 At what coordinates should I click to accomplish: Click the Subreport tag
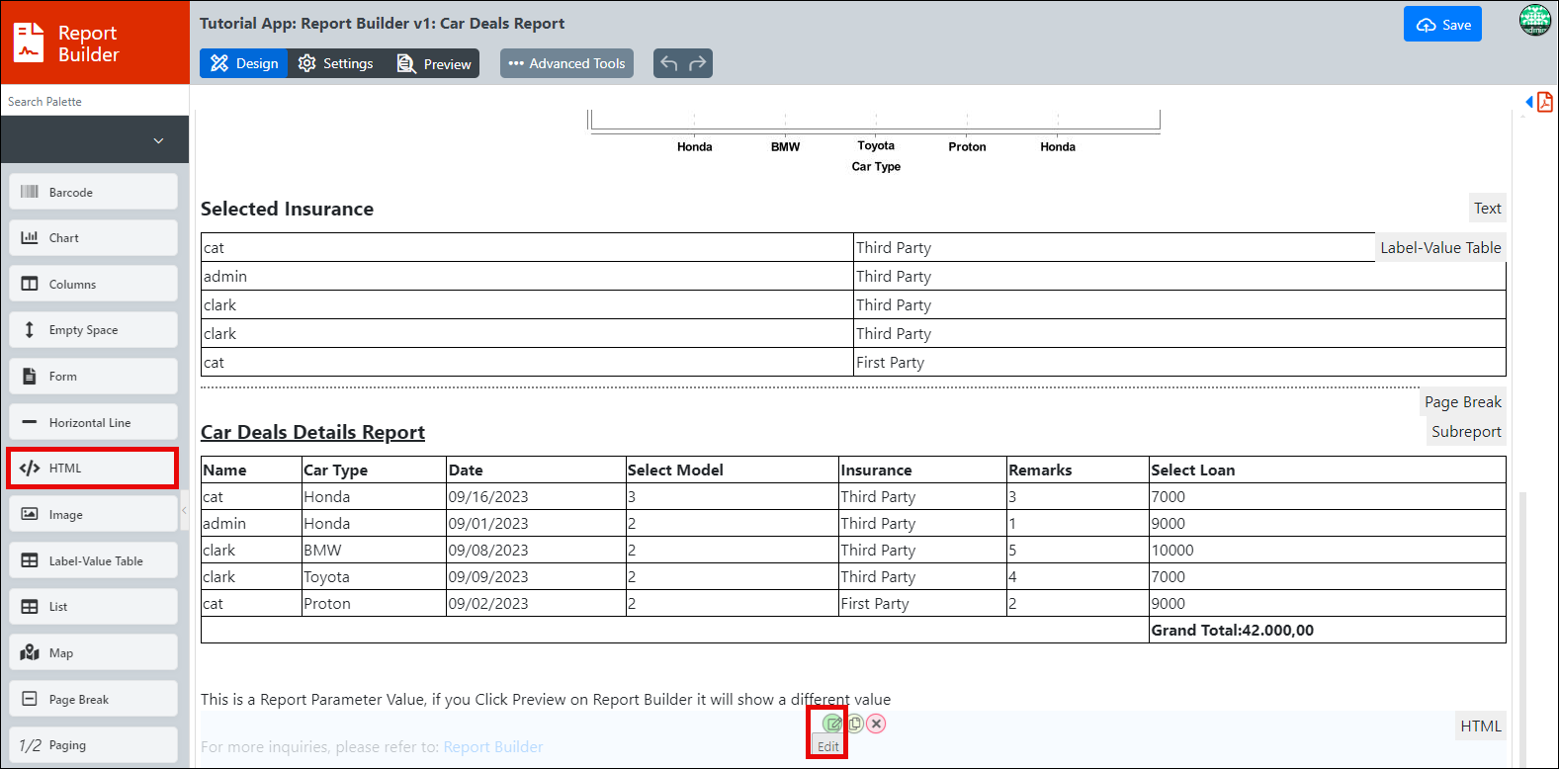1466,432
